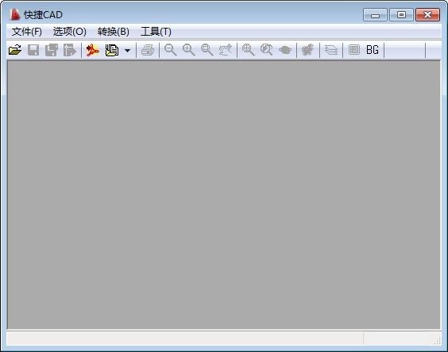Toggle the BG background color button

coord(373,50)
